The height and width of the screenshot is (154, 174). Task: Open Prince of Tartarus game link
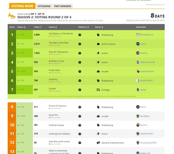(x=57, y=106)
